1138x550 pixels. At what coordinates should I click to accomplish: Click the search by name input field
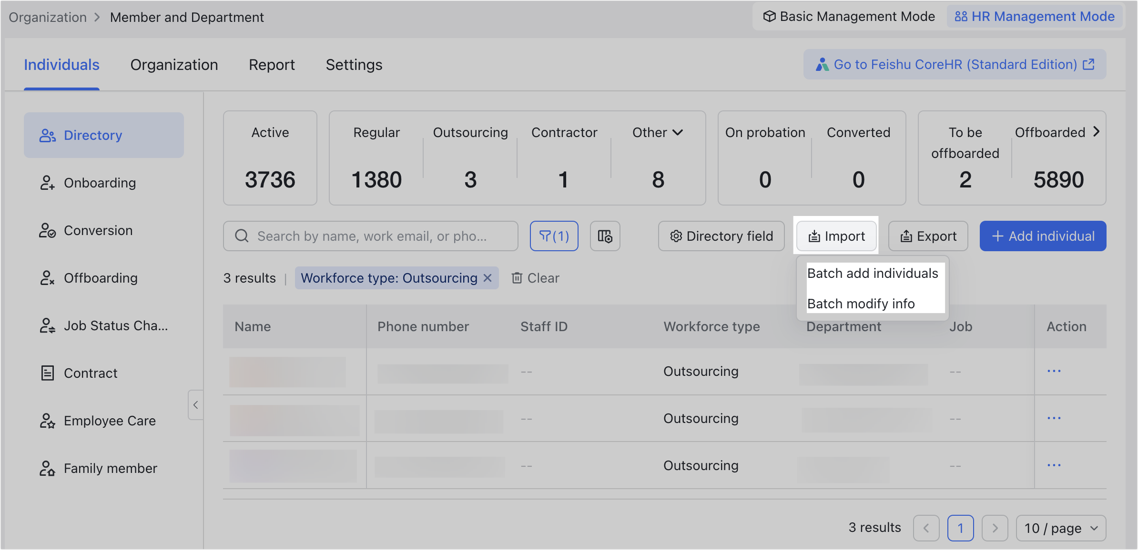click(x=370, y=236)
